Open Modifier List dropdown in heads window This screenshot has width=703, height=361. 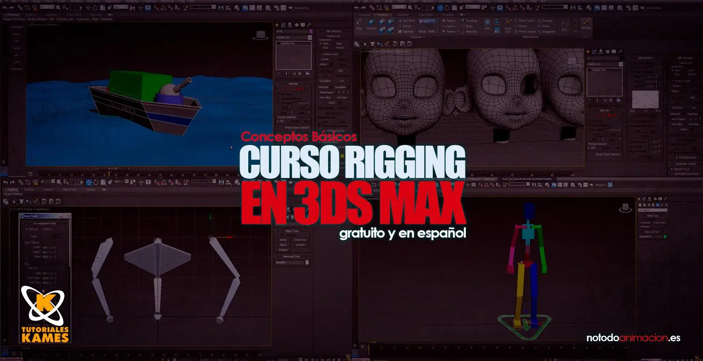click(x=605, y=64)
